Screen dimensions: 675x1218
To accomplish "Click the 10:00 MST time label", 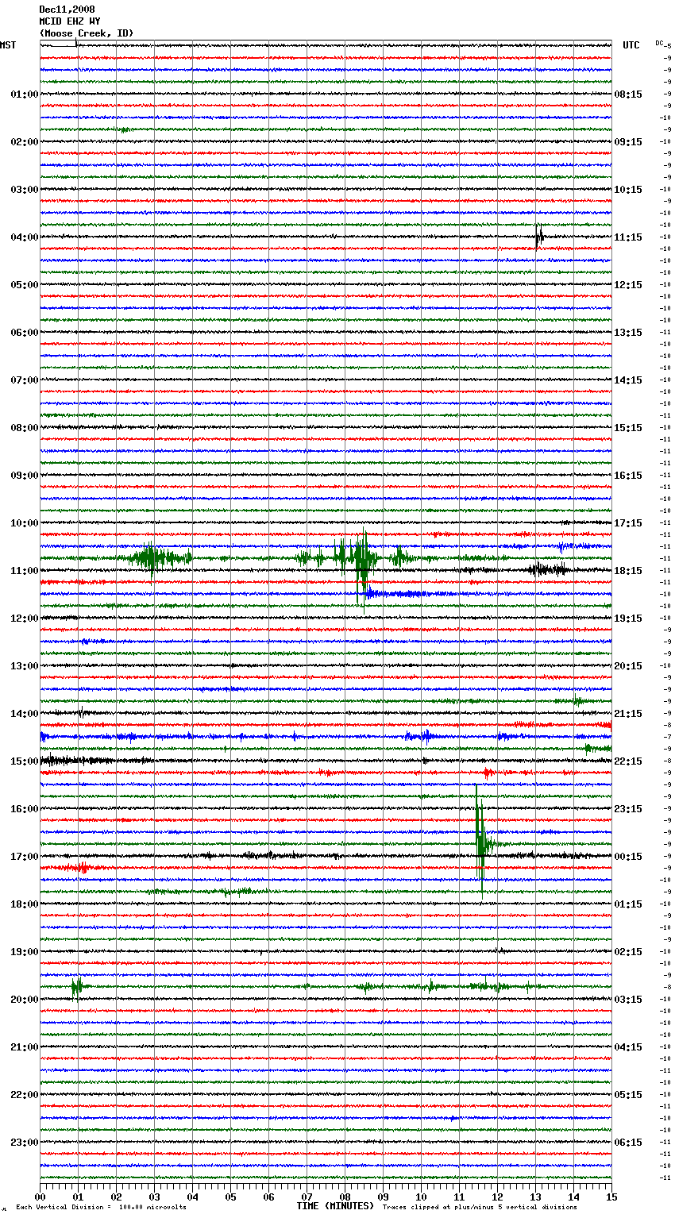I will click(x=25, y=523).
